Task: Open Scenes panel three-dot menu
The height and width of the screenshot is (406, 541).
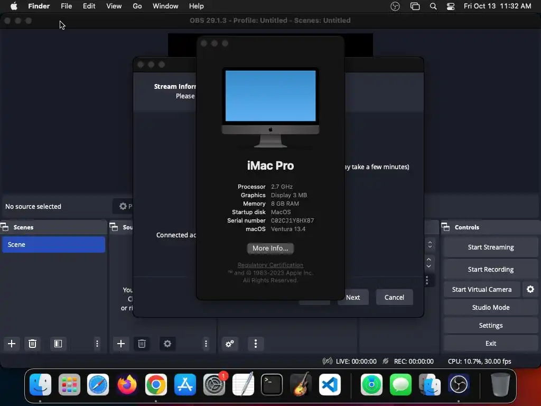Action: [x=97, y=344]
